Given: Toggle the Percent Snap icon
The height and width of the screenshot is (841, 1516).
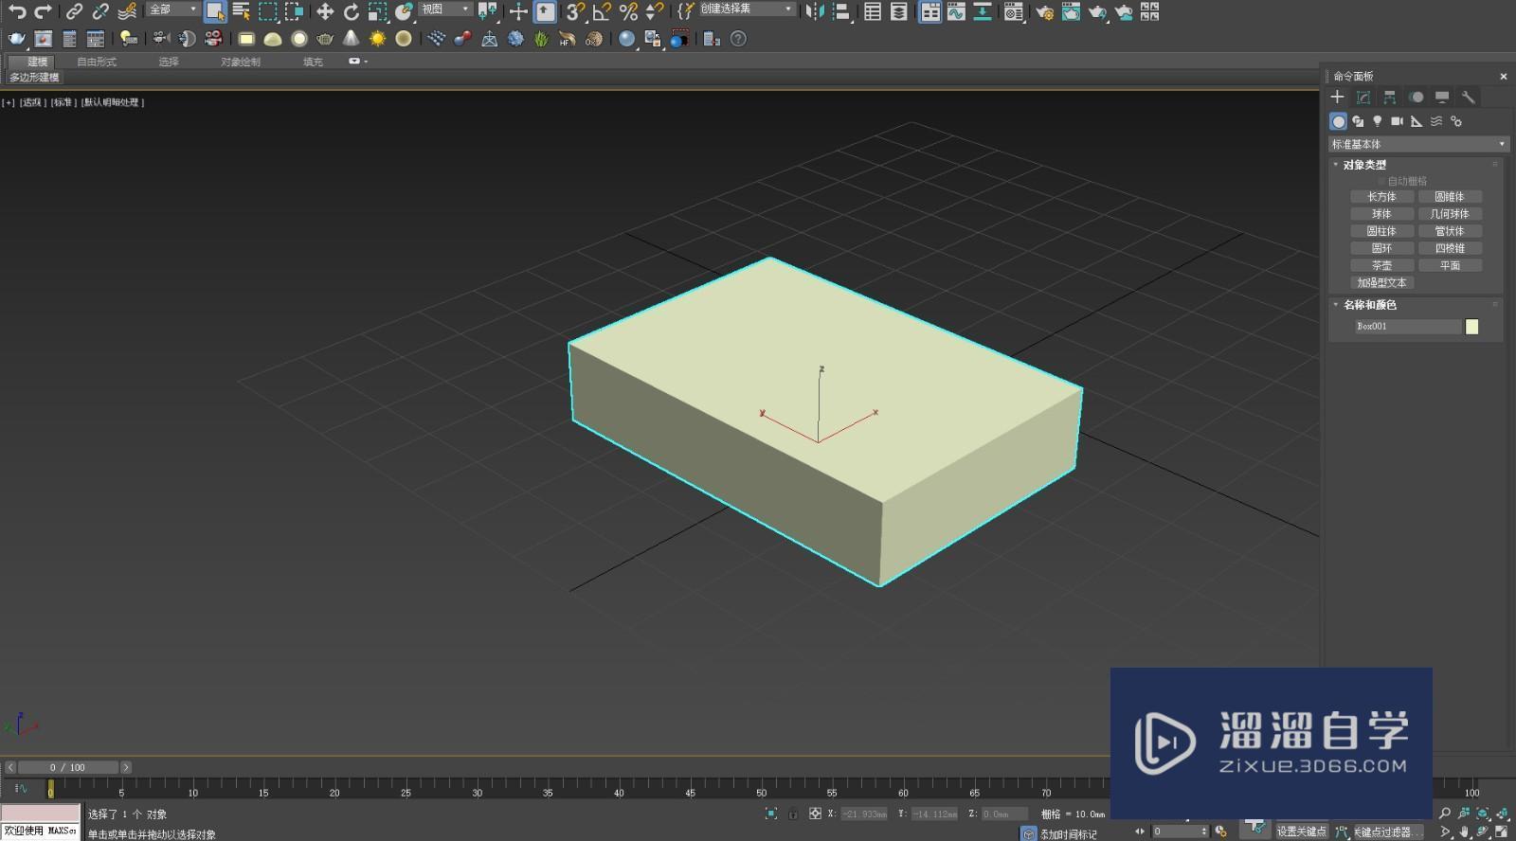Looking at the screenshot, I should click(628, 11).
